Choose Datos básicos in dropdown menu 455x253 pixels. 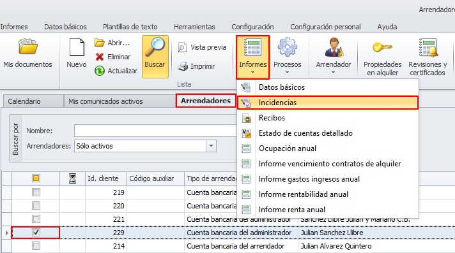[328, 87]
